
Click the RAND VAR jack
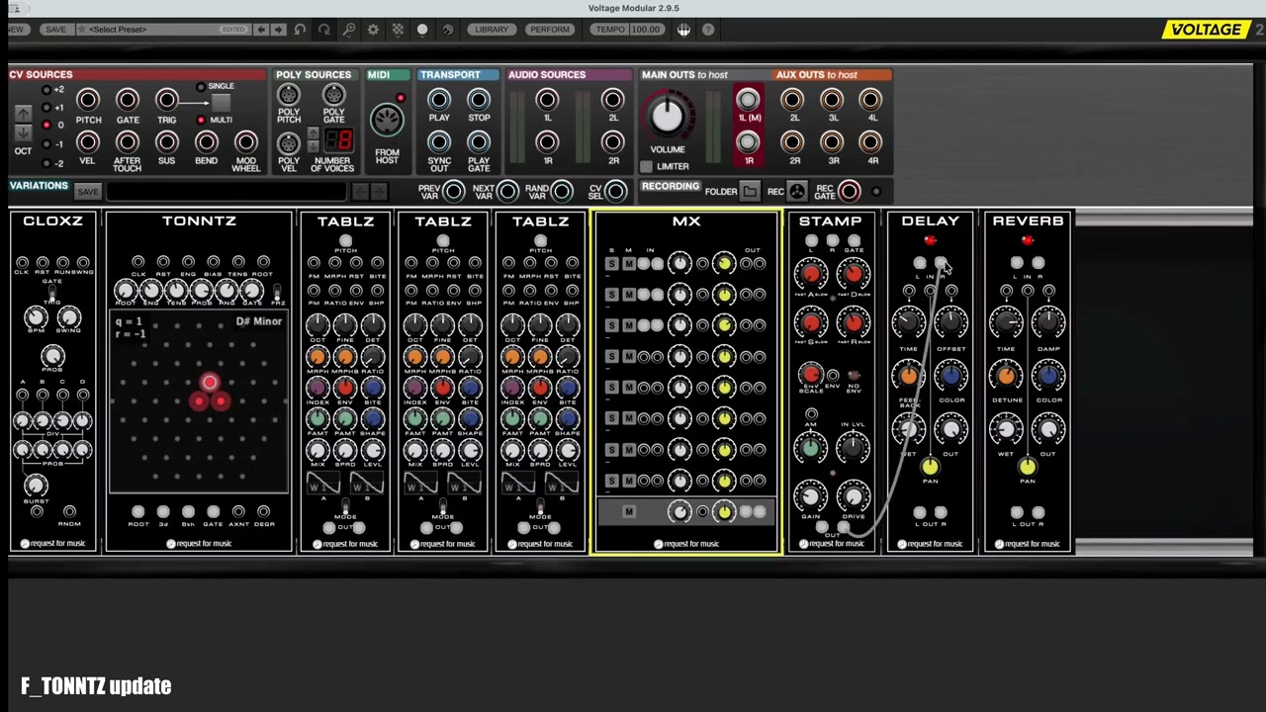(562, 192)
